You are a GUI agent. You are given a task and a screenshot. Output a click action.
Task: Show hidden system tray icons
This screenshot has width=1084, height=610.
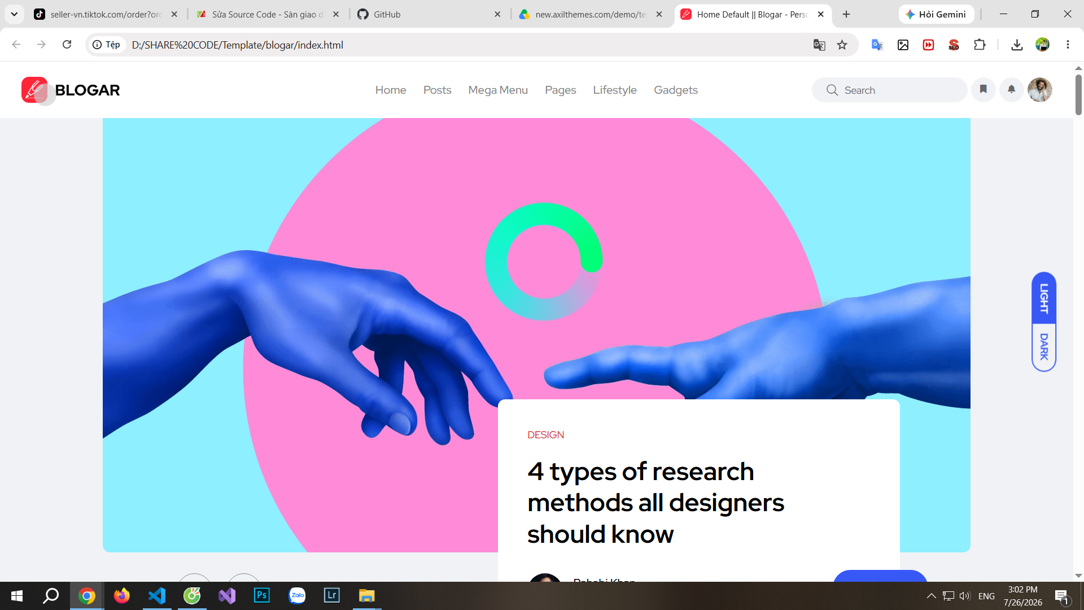[932, 596]
